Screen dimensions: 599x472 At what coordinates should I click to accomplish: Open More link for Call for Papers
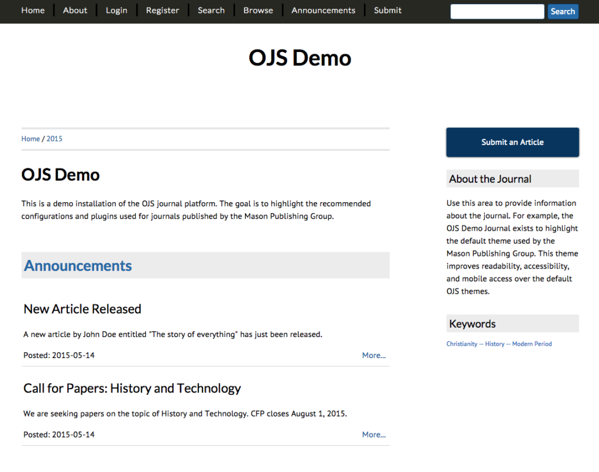[374, 434]
